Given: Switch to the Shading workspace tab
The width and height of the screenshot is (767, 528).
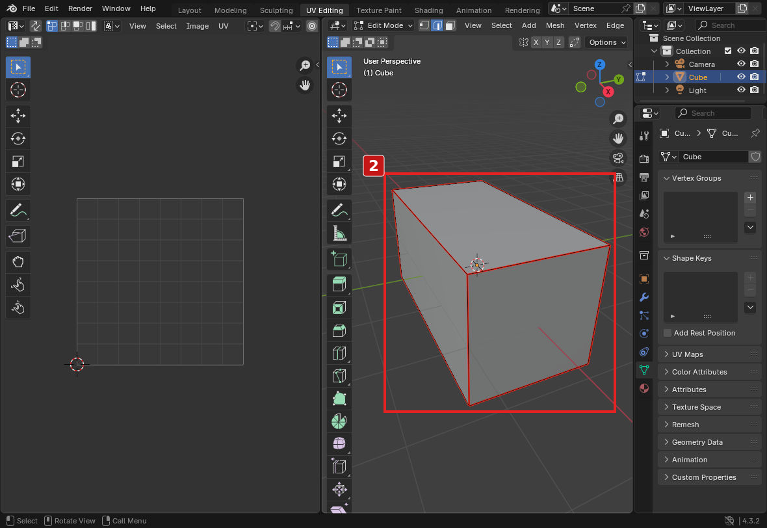Looking at the screenshot, I should pos(428,10).
